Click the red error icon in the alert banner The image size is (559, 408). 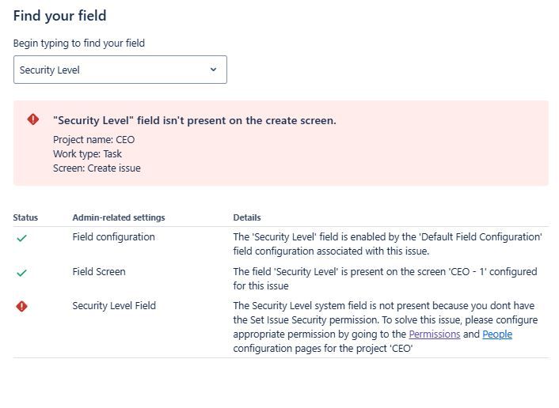(x=33, y=119)
